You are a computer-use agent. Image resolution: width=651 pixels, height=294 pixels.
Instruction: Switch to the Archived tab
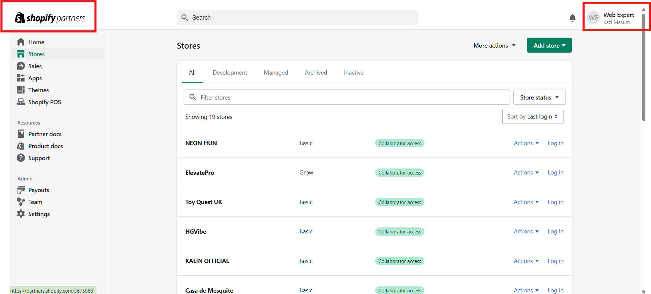click(316, 72)
